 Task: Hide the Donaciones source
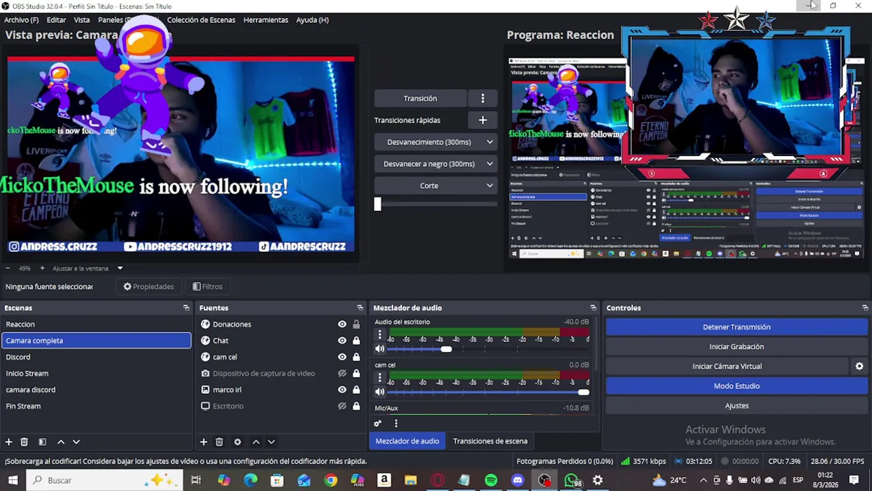coord(342,325)
